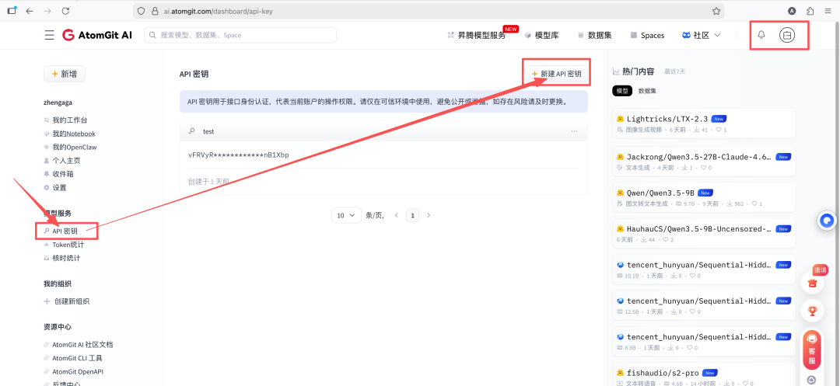Click the scroll-to-top icon under 客服
Viewport: 840px width, 386px height.
click(x=812, y=380)
